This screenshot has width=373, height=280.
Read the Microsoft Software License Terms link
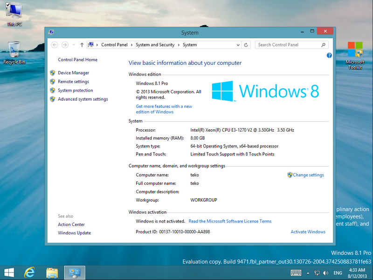(x=230, y=221)
